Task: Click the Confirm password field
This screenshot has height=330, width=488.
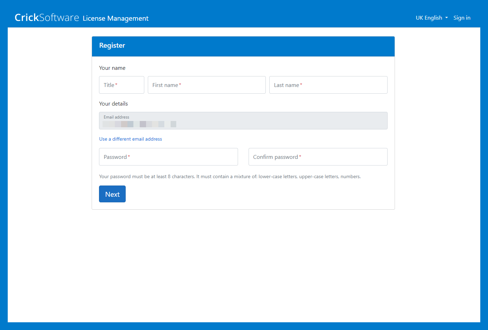Action: (x=318, y=157)
